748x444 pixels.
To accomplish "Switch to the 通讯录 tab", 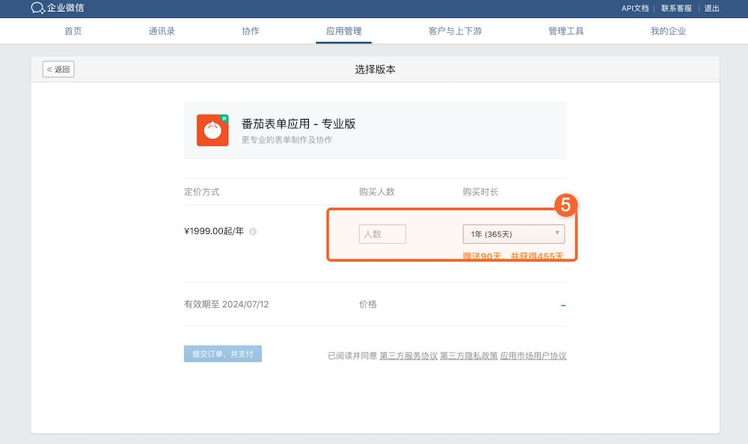I will (x=162, y=31).
